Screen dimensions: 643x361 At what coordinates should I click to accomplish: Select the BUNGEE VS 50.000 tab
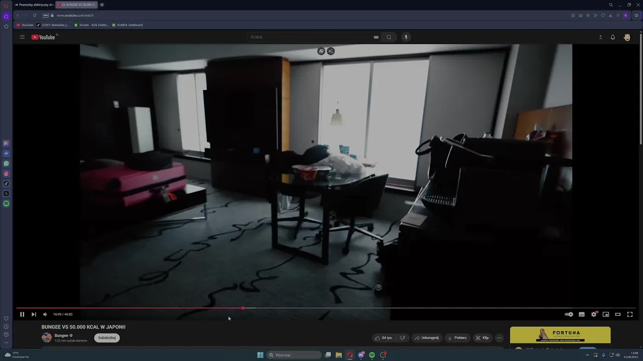(76, 5)
